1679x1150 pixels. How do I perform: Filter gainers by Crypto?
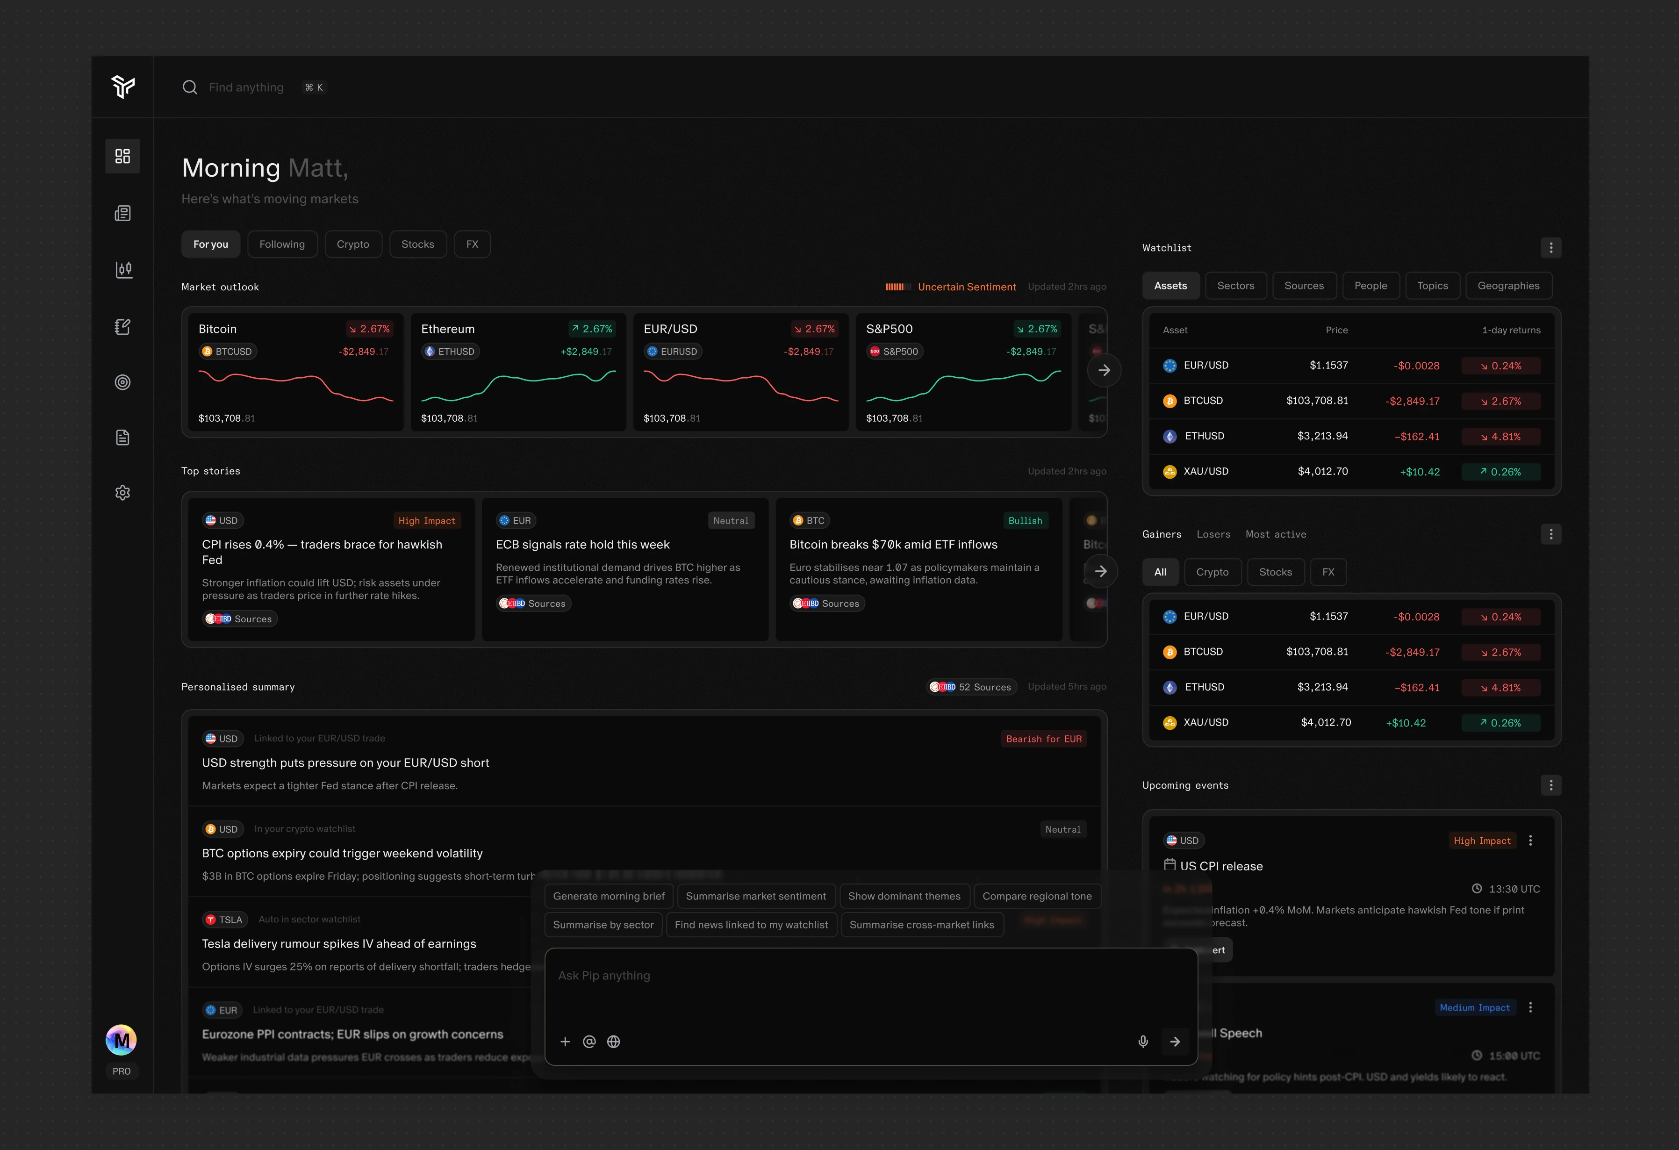coord(1213,572)
